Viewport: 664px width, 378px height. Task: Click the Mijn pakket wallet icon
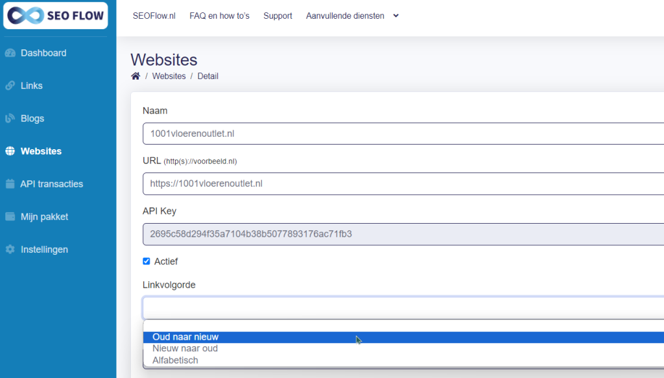pyautogui.click(x=10, y=217)
